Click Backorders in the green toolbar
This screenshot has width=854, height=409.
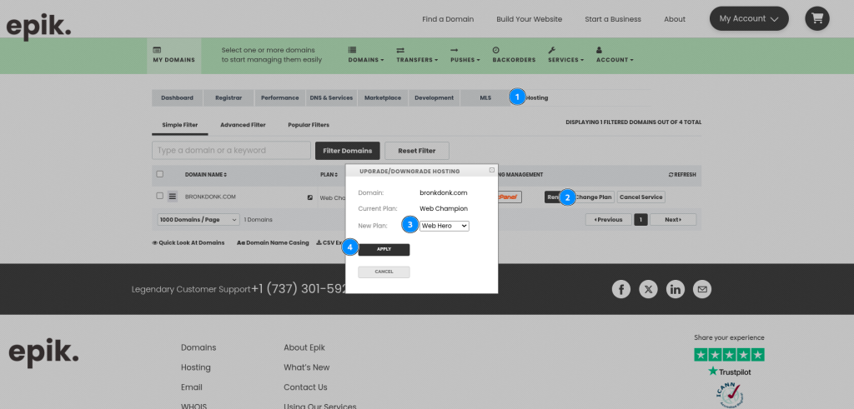pos(514,55)
